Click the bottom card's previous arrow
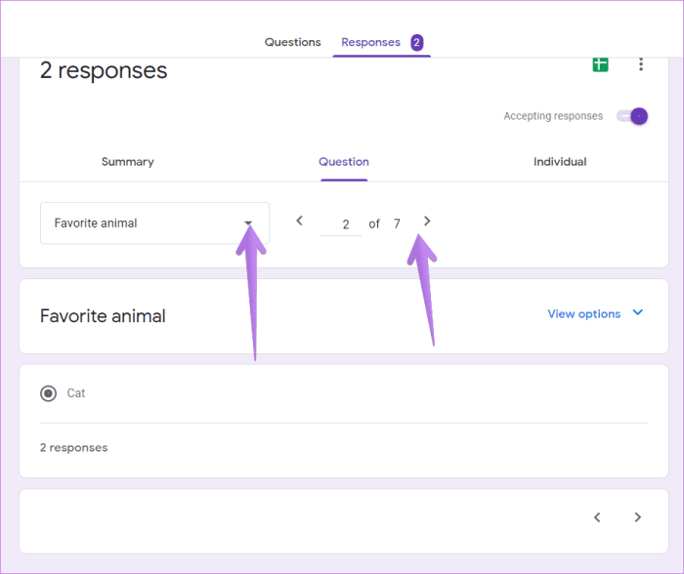 (x=597, y=517)
